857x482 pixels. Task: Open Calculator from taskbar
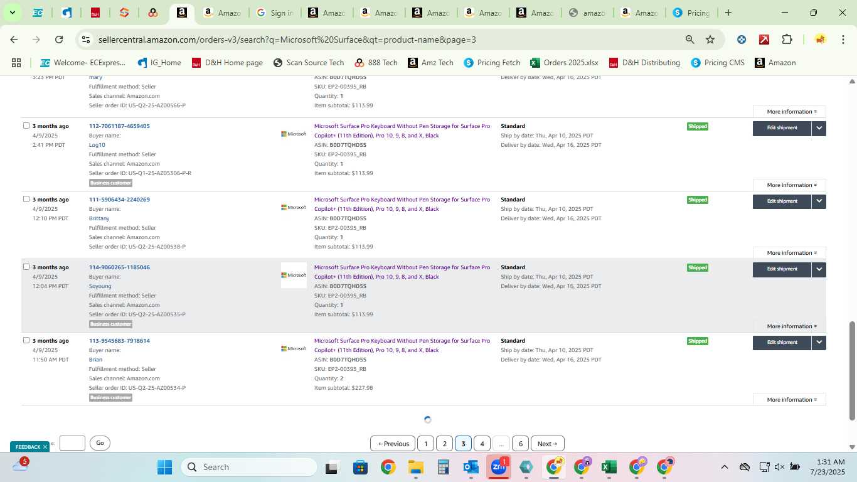[x=444, y=467]
